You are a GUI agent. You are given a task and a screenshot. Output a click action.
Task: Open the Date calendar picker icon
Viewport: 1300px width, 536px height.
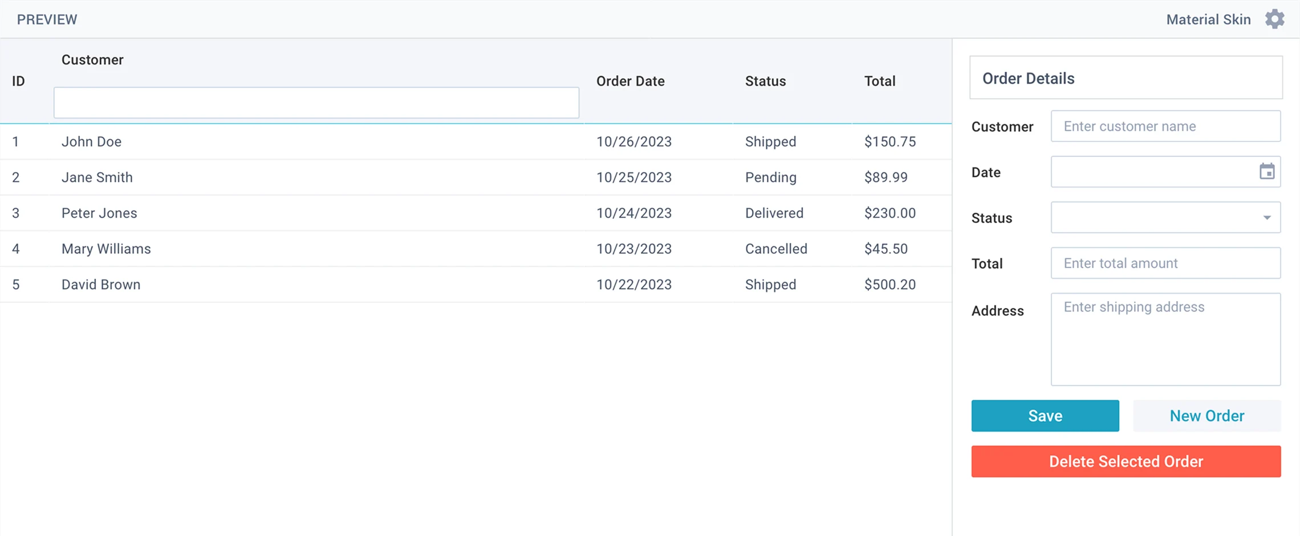tap(1266, 172)
